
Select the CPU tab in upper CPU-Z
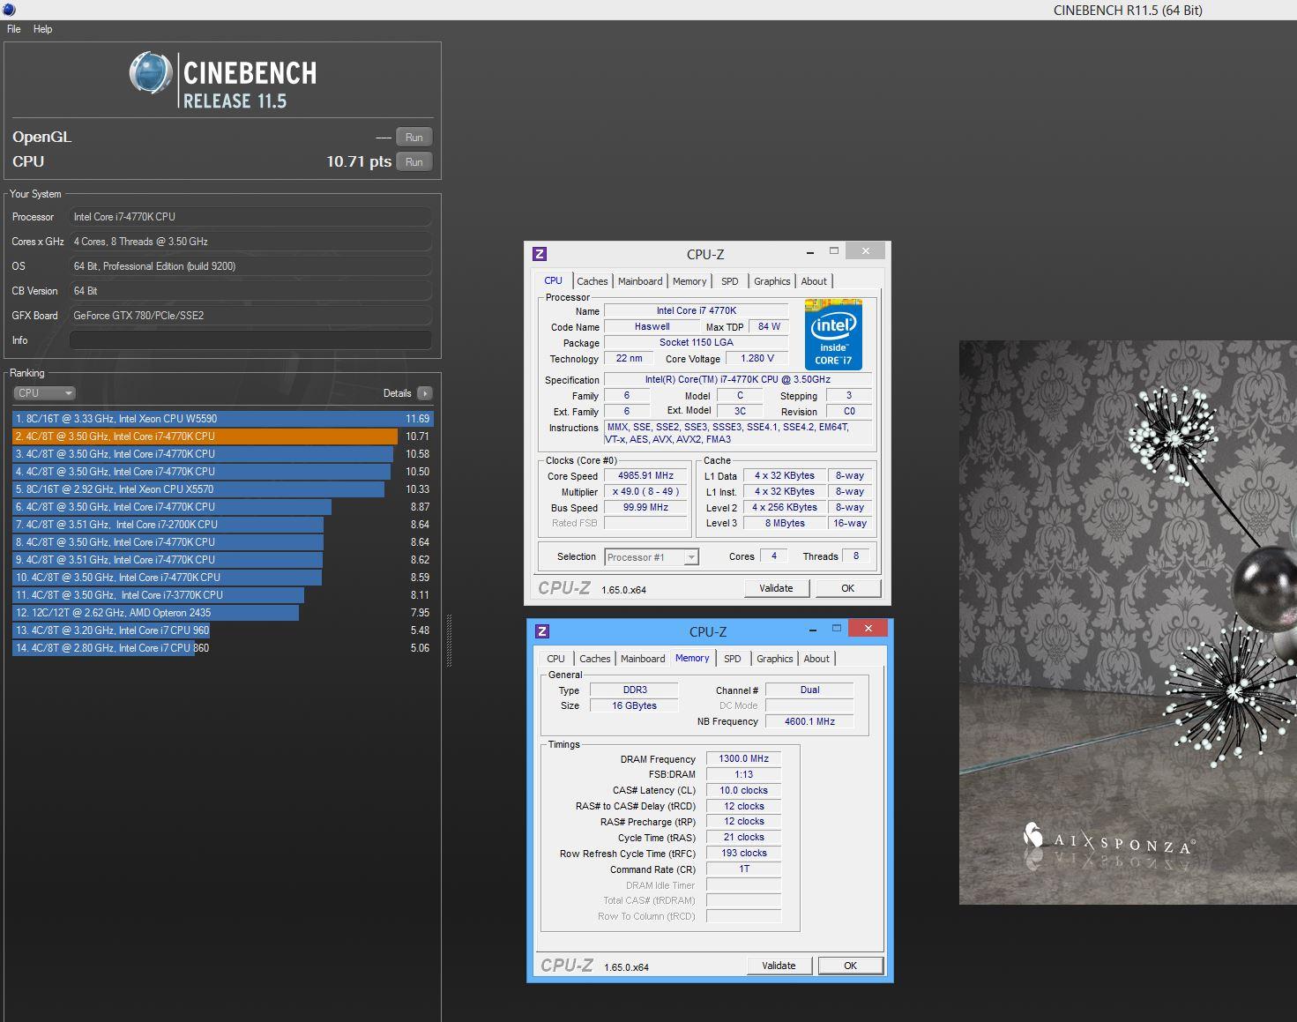[553, 280]
